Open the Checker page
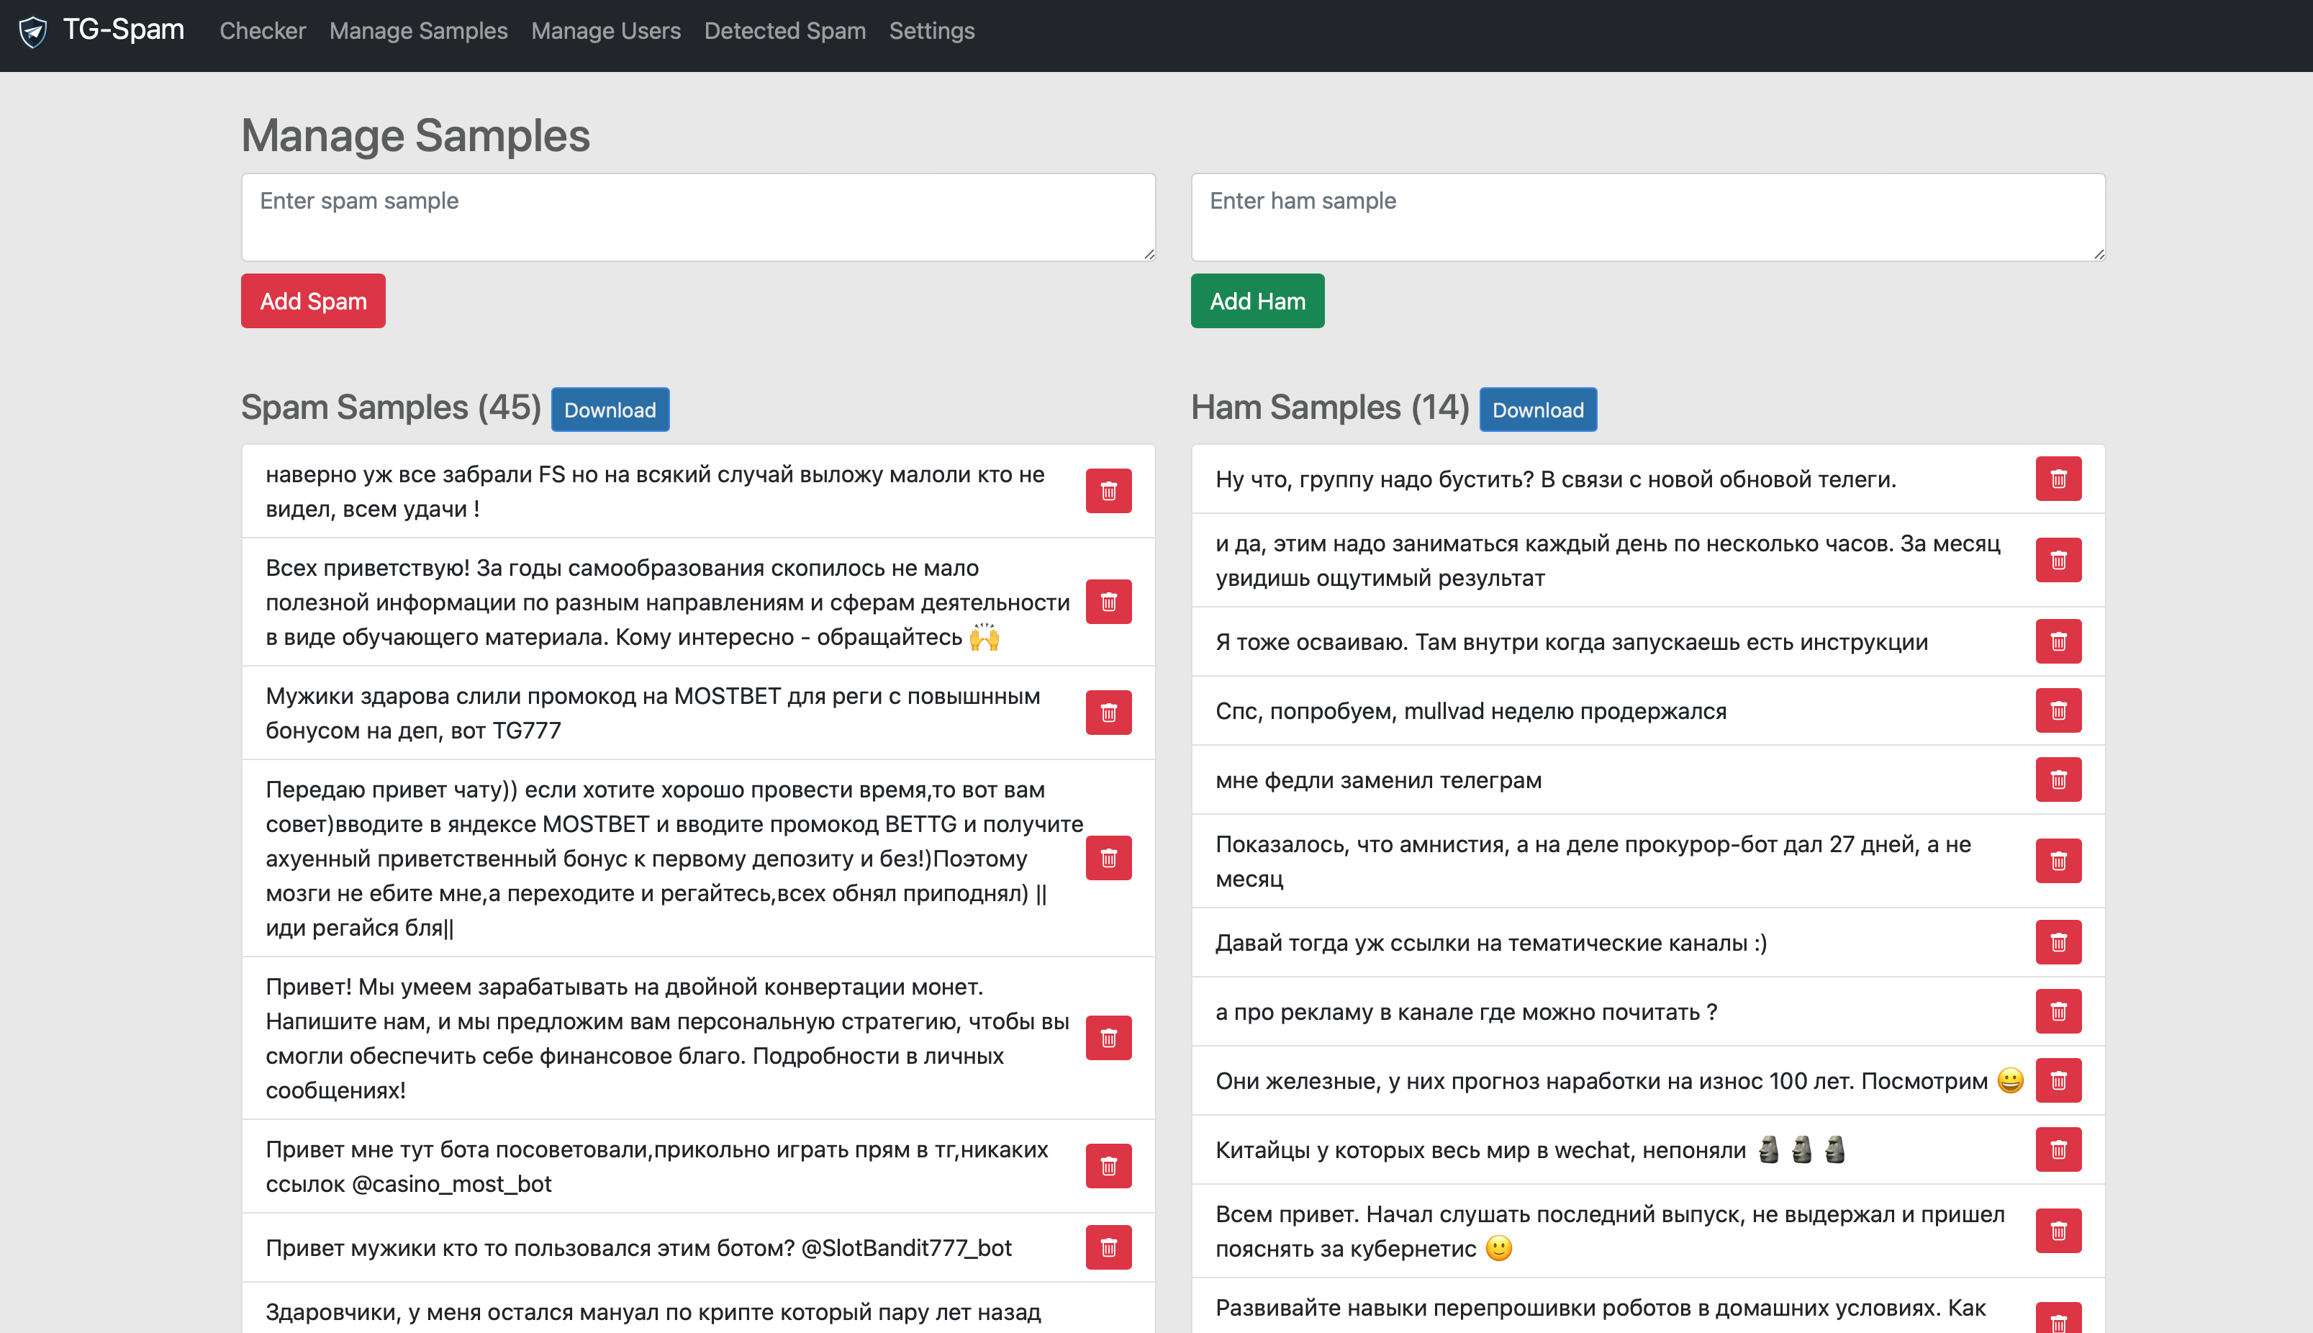The image size is (2313, 1333). 262,31
